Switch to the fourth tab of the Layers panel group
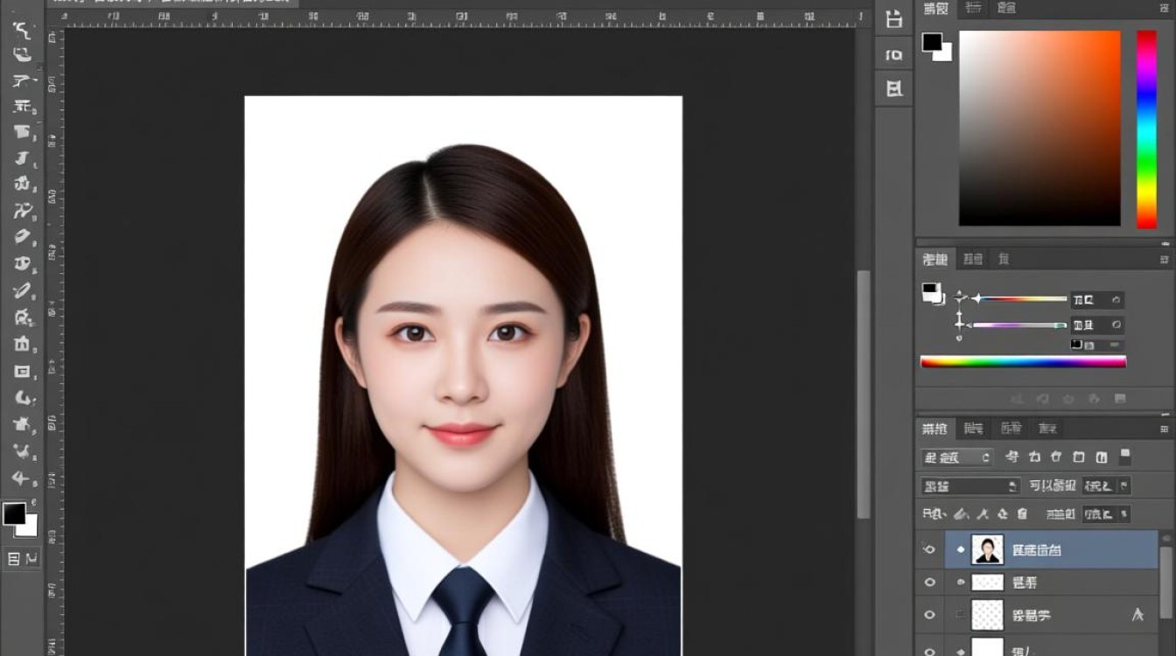The height and width of the screenshot is (656, 1176). point(1047,429)
